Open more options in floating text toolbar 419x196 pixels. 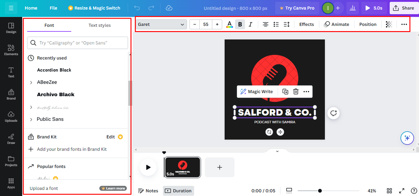[306, 92]
